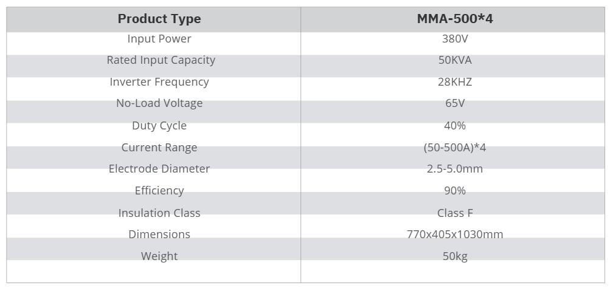Click the 90% efficiency value
The height and width of the screenshot is (288, 610).
tap(454, 191)
